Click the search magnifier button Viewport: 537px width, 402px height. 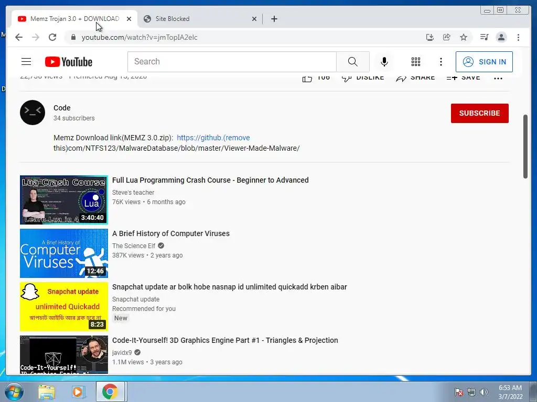pyautogui.click(x=353, y=62)
